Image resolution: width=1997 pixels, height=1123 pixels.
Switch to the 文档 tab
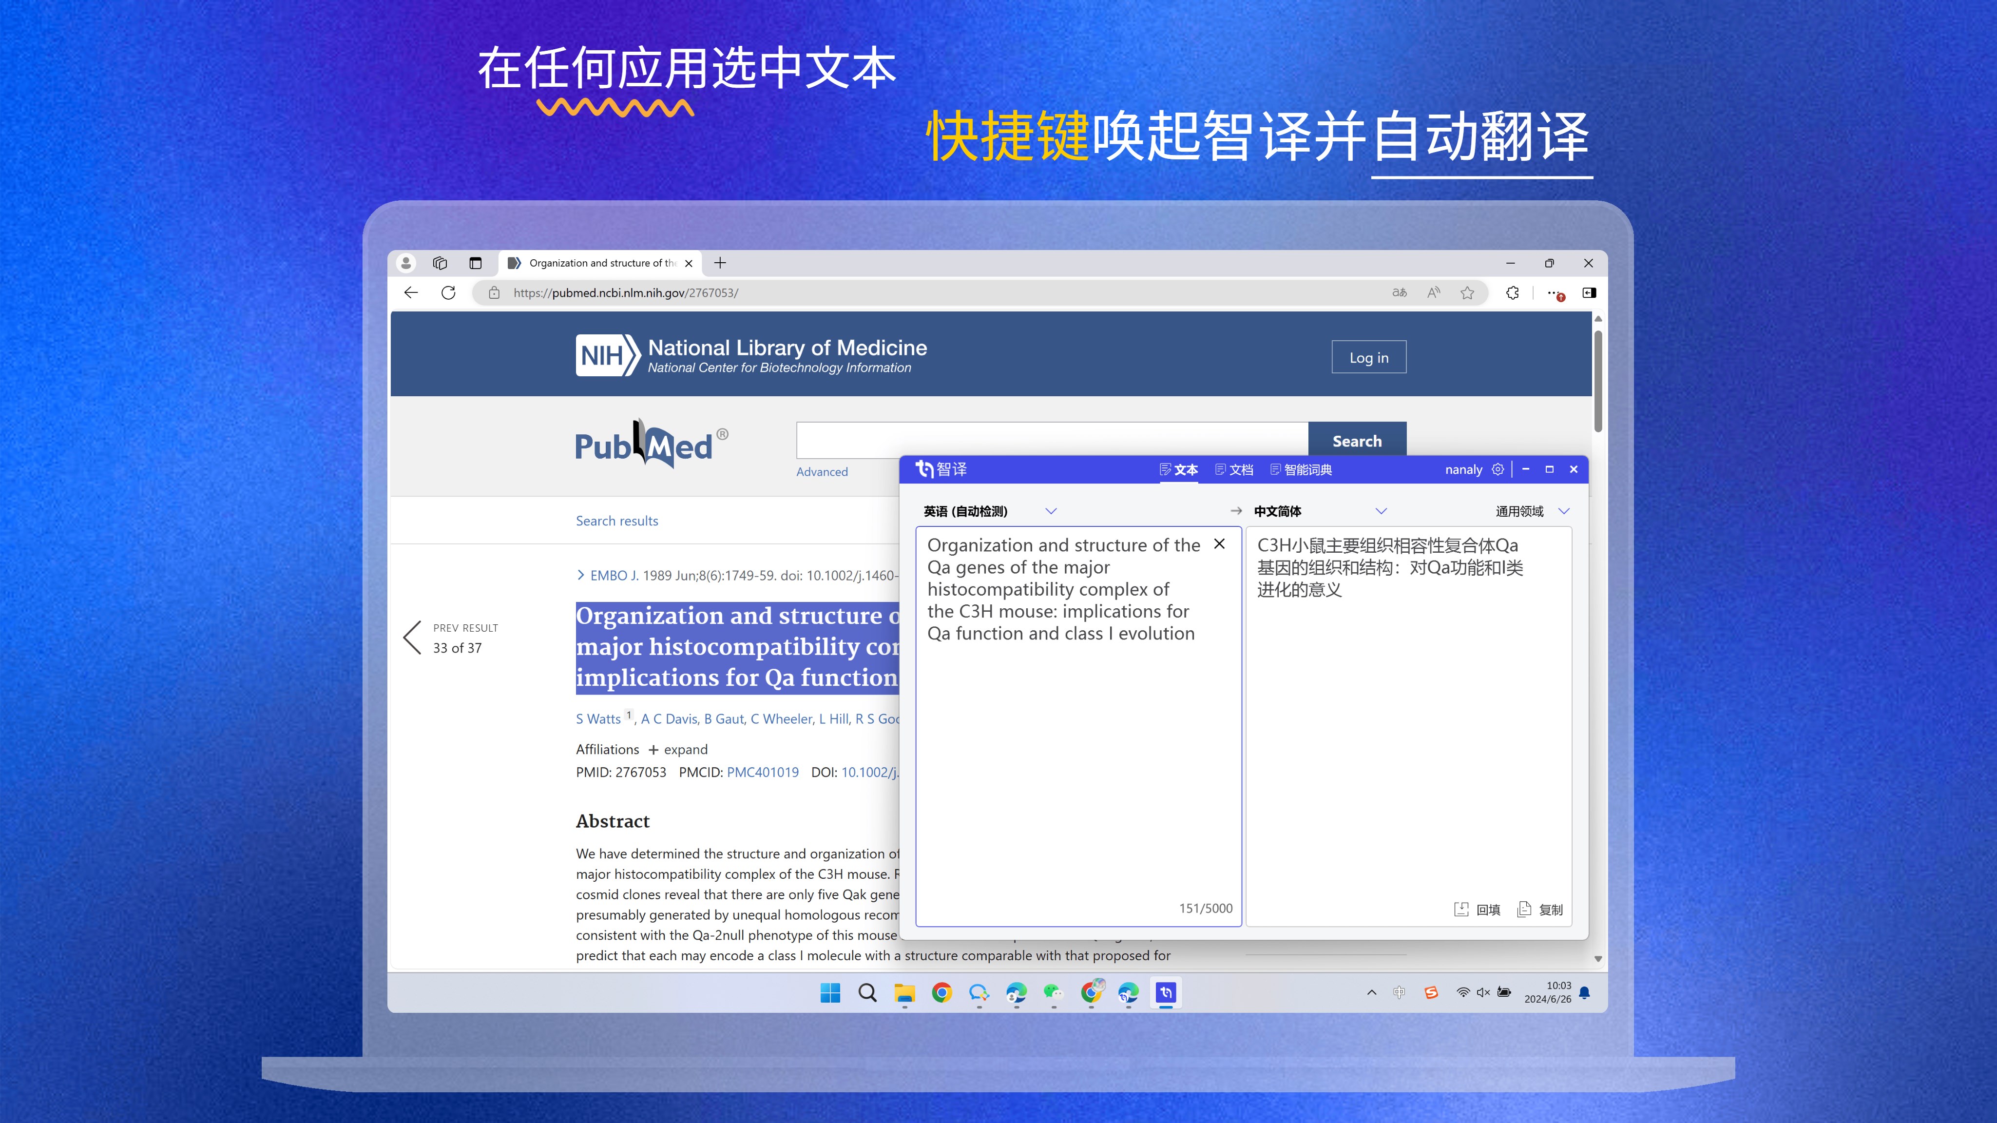point(1233,470)
